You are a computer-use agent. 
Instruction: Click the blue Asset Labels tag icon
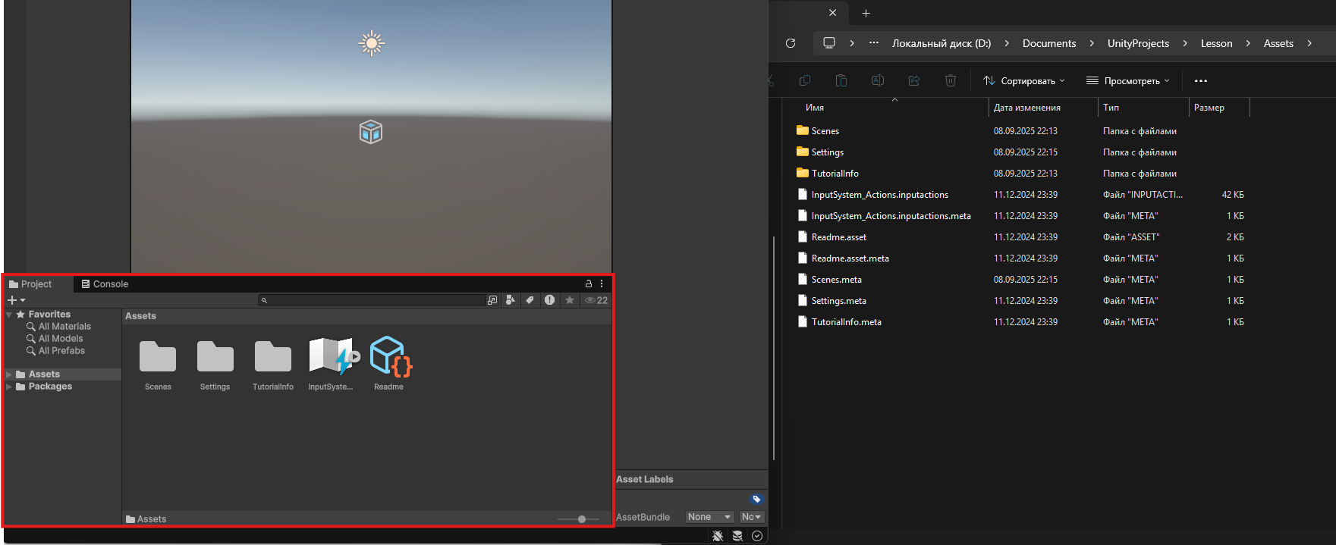pos(756,499)
